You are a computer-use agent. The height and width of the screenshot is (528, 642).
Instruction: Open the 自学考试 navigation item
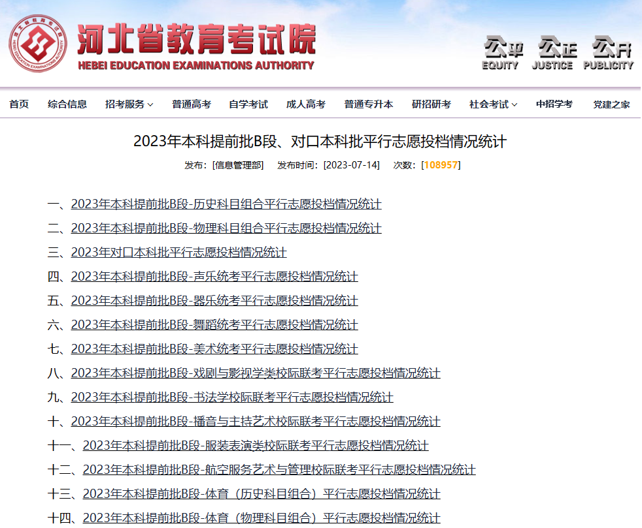[x=248, y=104]
